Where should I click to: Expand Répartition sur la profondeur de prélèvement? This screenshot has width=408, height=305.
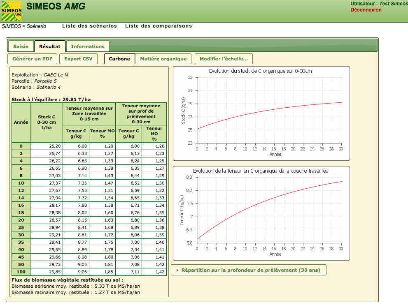pos(249,270)
